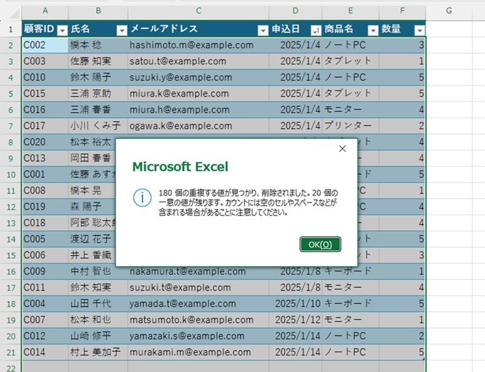This screenshot has height=372, width=485.
Task: Click date 2025/1/10 cell
Action: pos(296,303)
